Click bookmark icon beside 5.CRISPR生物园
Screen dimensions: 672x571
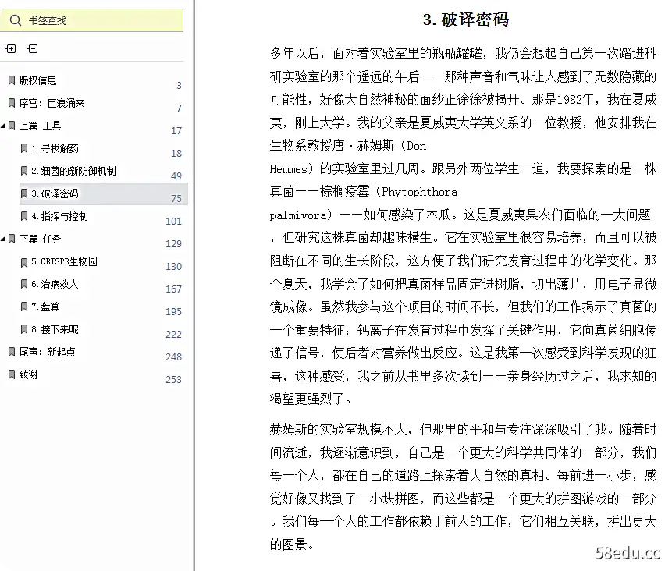[x=24, y=262]
